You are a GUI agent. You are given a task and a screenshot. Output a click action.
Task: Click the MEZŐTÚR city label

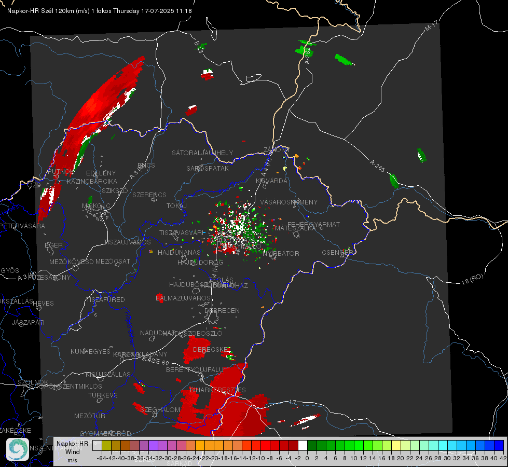click(x=90, y=416)
